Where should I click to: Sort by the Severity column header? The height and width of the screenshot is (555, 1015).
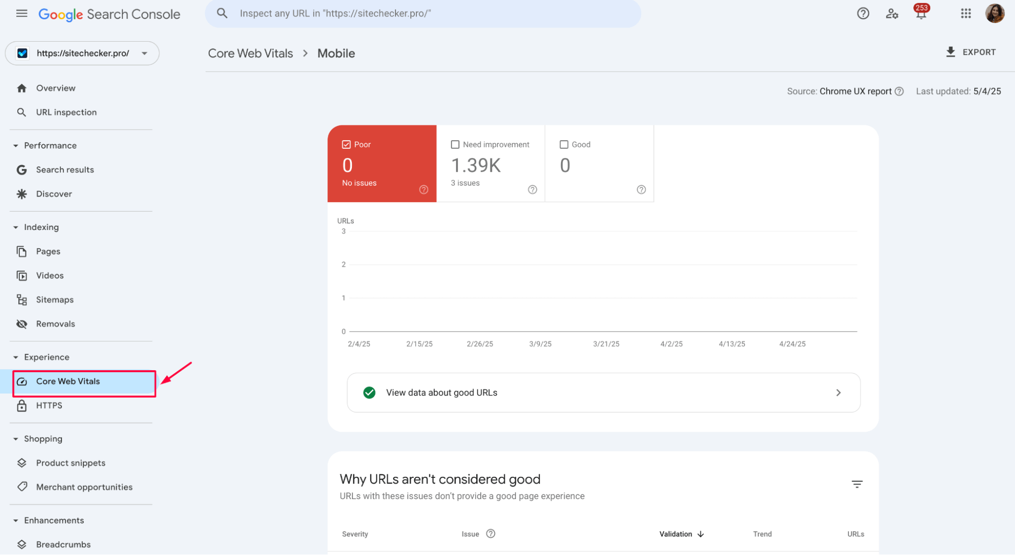tap(355, 534)
